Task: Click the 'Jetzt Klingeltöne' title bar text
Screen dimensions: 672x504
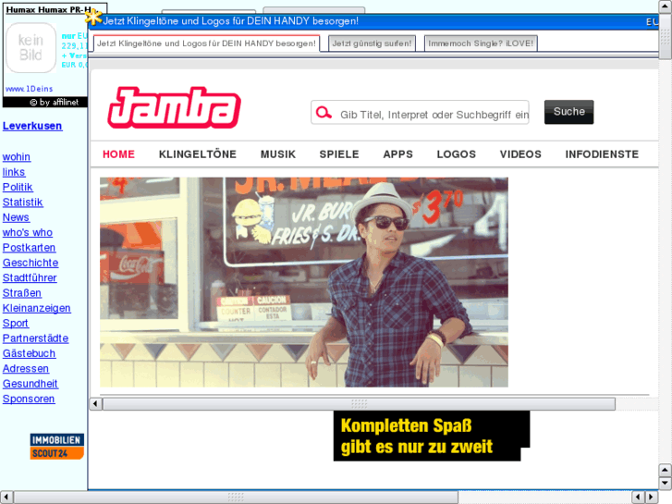Action: (230, 21)
